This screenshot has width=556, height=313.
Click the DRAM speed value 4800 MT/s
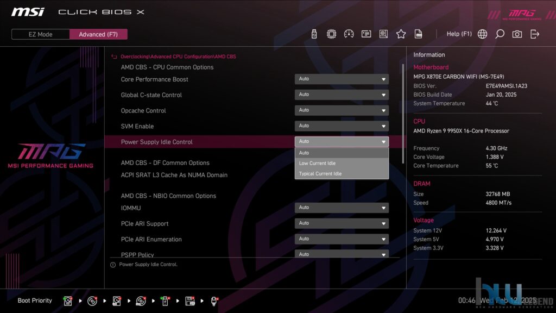click(x=498, y=203)
